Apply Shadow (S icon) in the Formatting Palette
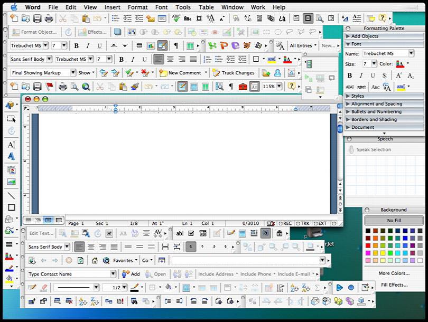Viewport: 428px width, 322px height. pyautogui.click(x=384, y=75)
